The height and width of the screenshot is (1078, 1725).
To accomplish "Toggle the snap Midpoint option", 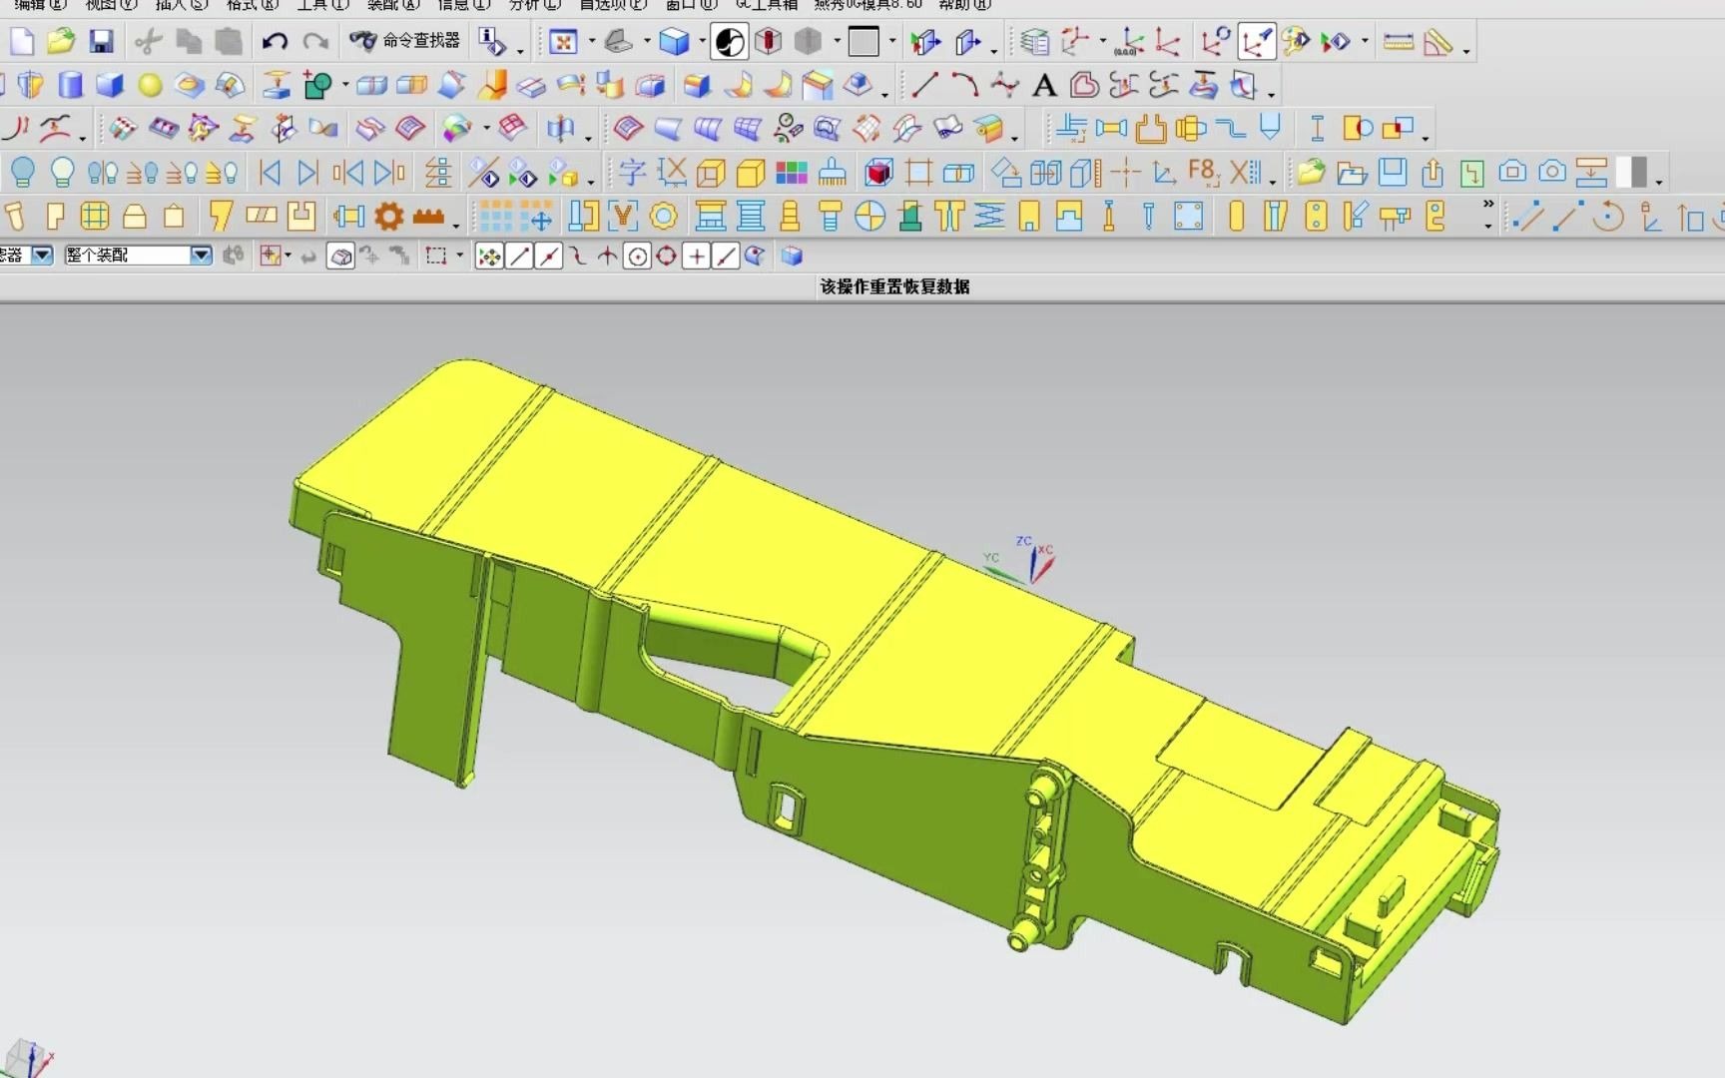I will 549,257.
